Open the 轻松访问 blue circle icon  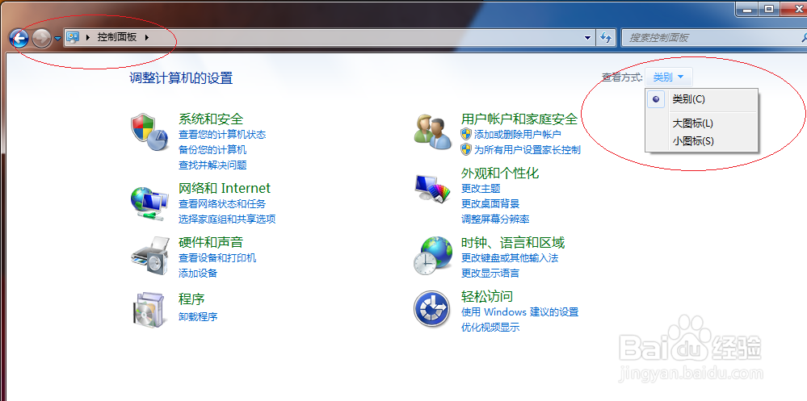(x=432, y=308)
